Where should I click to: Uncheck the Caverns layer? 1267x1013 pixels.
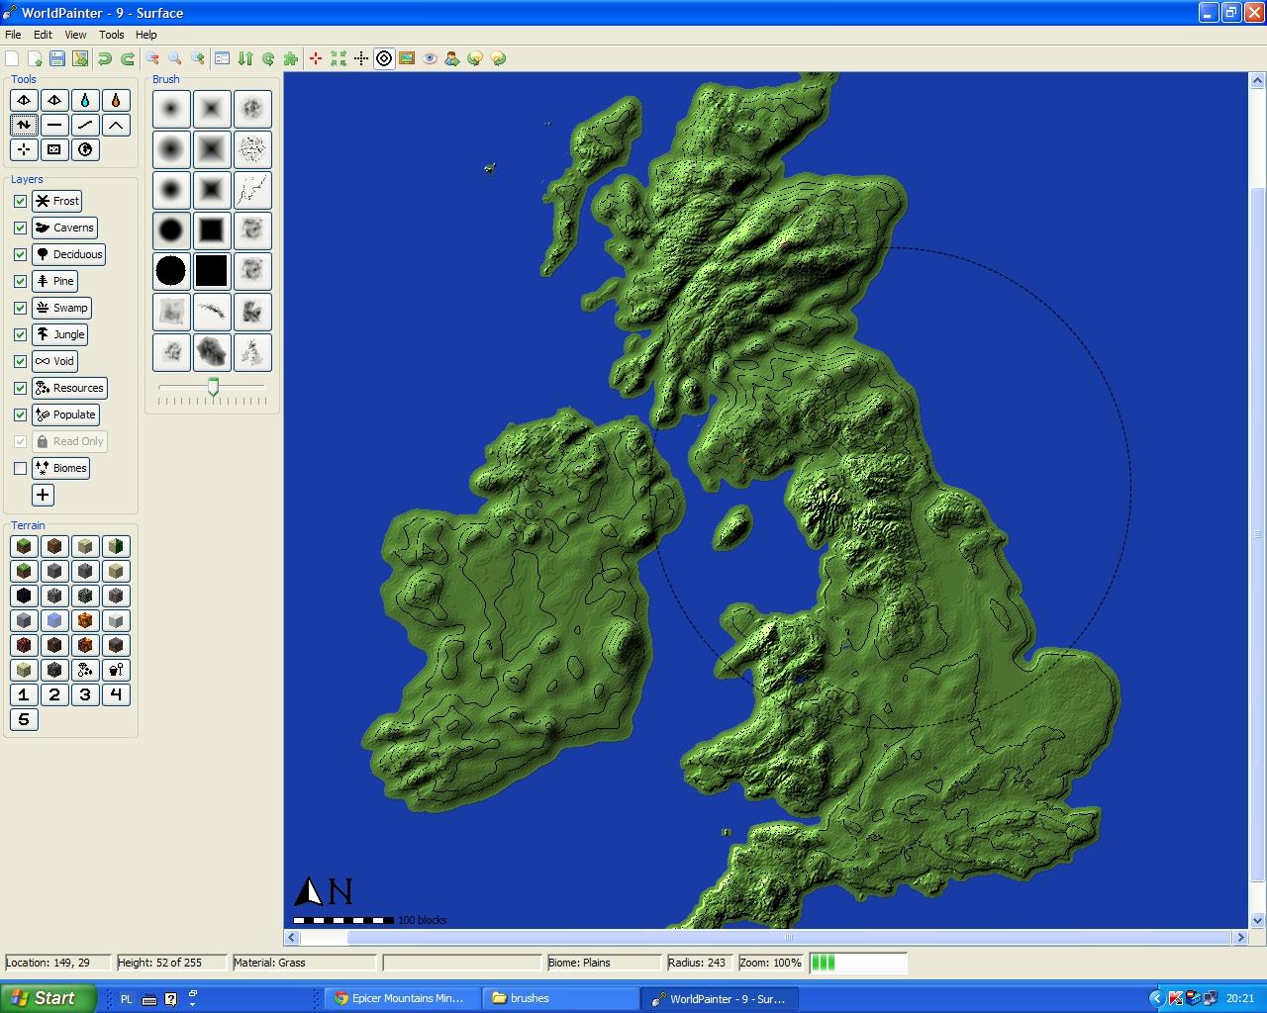pyautogui.click(x=20, y=228)
